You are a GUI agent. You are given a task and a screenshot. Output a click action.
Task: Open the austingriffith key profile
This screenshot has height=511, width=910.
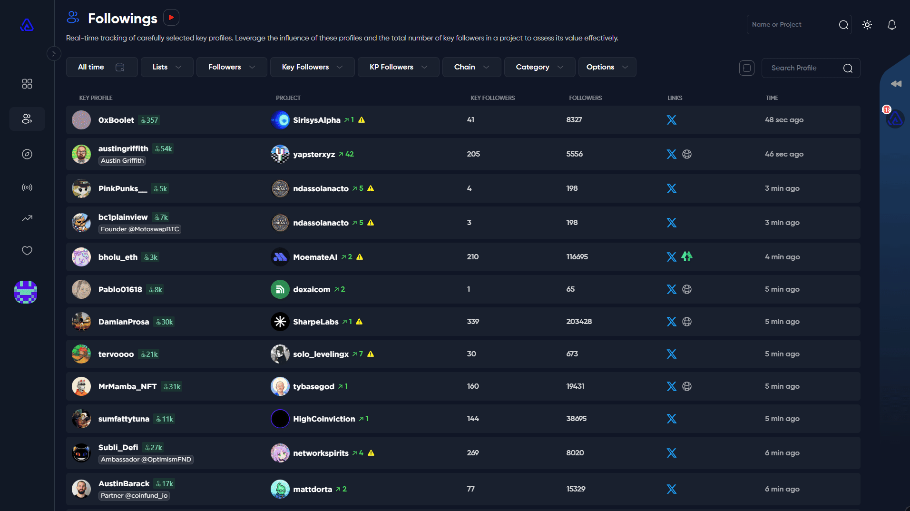tap(123, 149)
